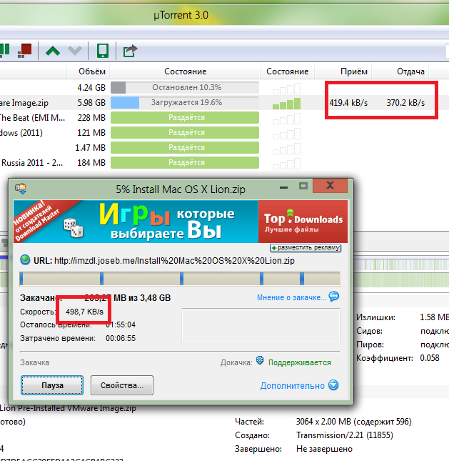The image size is (449, 461).
Task: Sort by Приём column header
Action: tap(343, 71)
